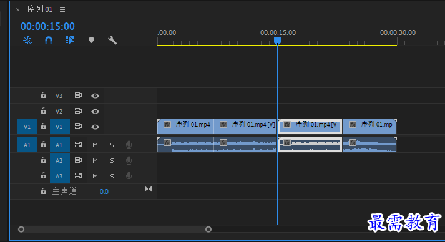This screenshot has height=242, width=445.
Task: Close the 序列 01 timeline tab
Action: tap(18, 9)
